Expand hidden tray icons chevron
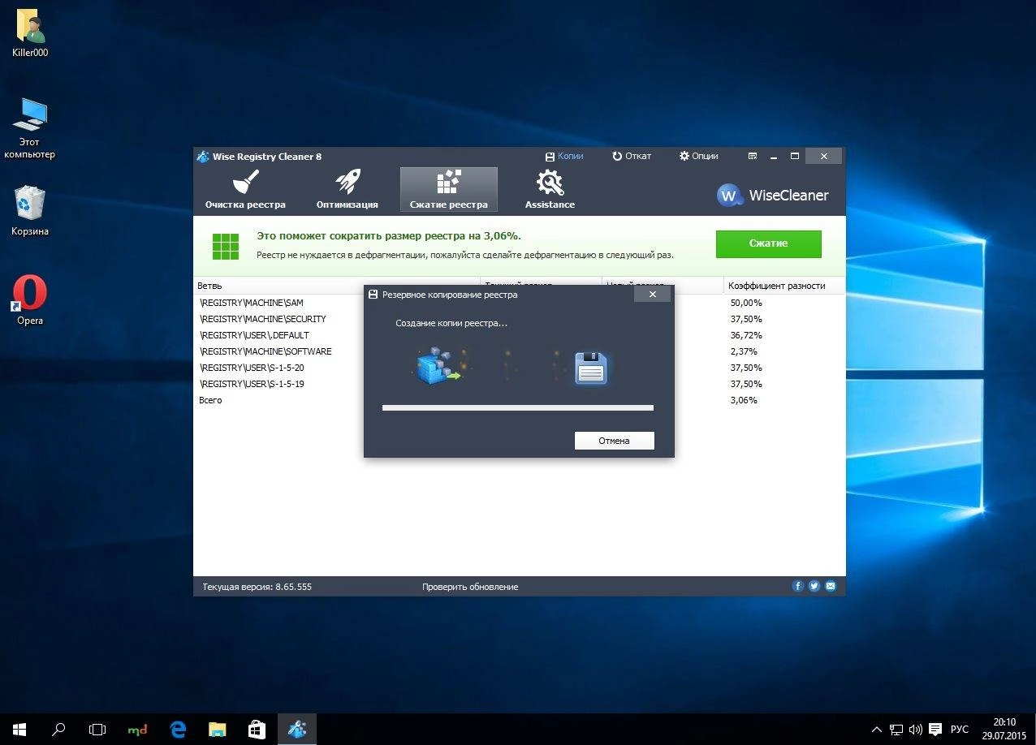Image resolution: width=1036 pixels, height=745 pixels. (x=877, y=730)
